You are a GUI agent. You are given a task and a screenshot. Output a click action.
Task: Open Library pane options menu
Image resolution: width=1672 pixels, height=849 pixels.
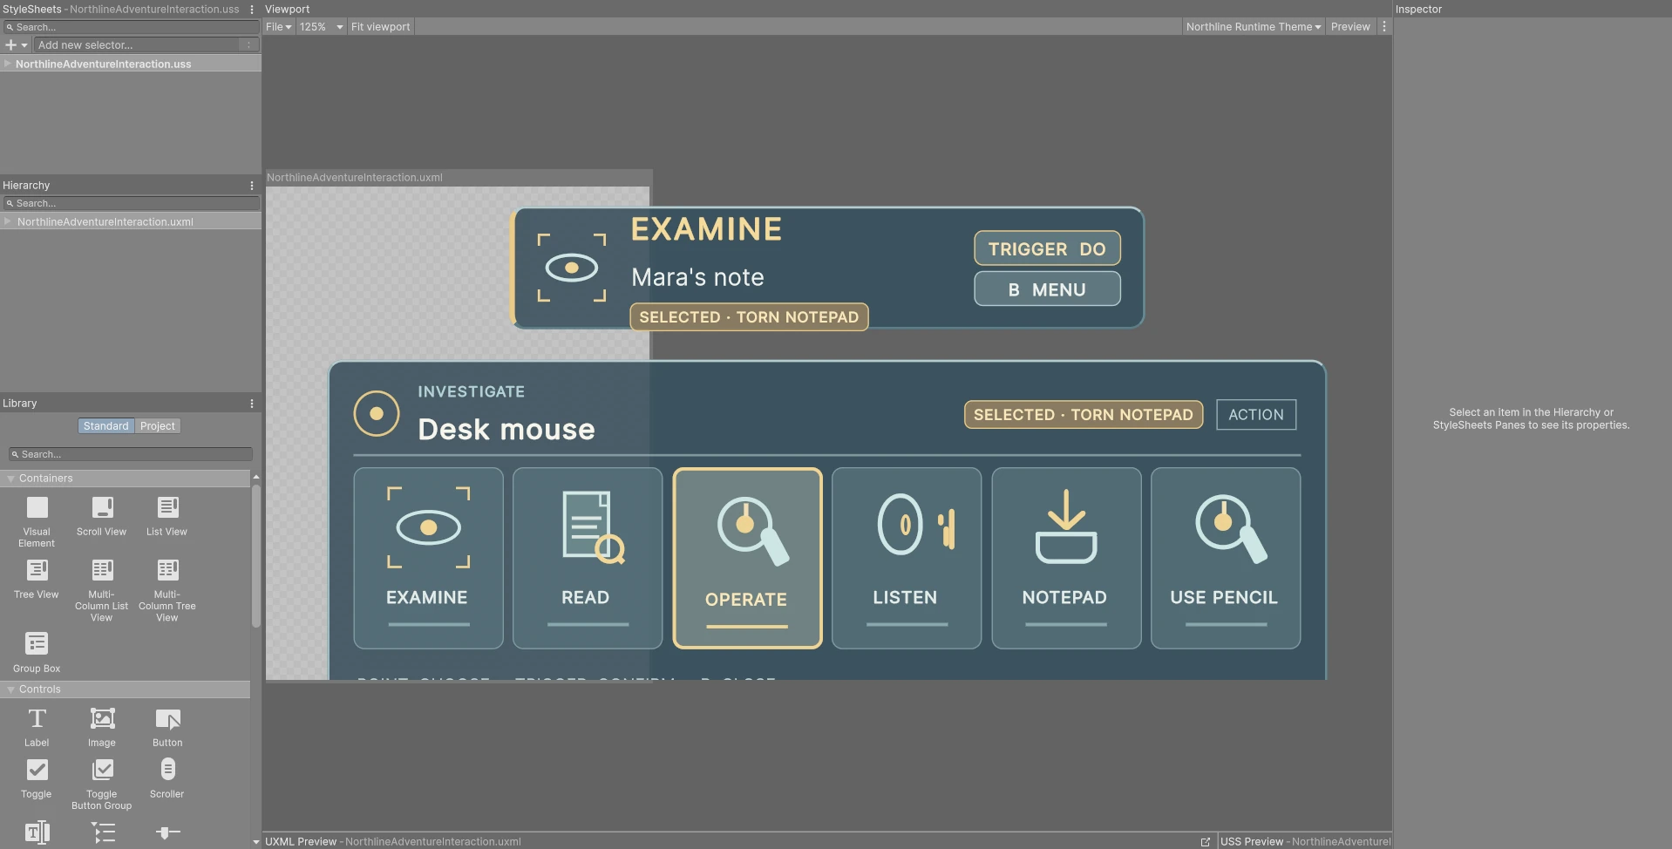252,404
